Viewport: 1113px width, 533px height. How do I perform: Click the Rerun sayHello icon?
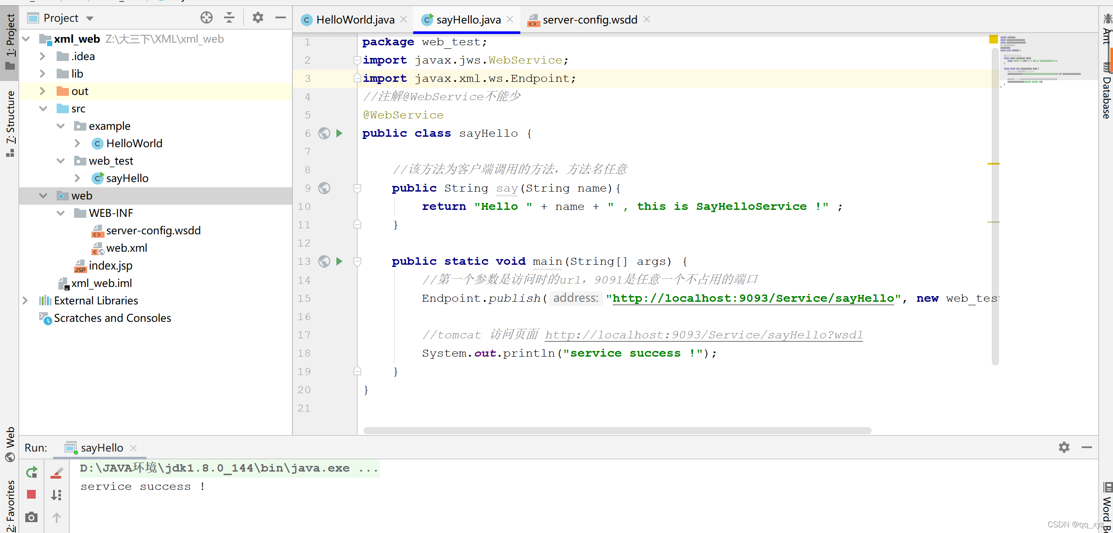(x=32, y=472)
